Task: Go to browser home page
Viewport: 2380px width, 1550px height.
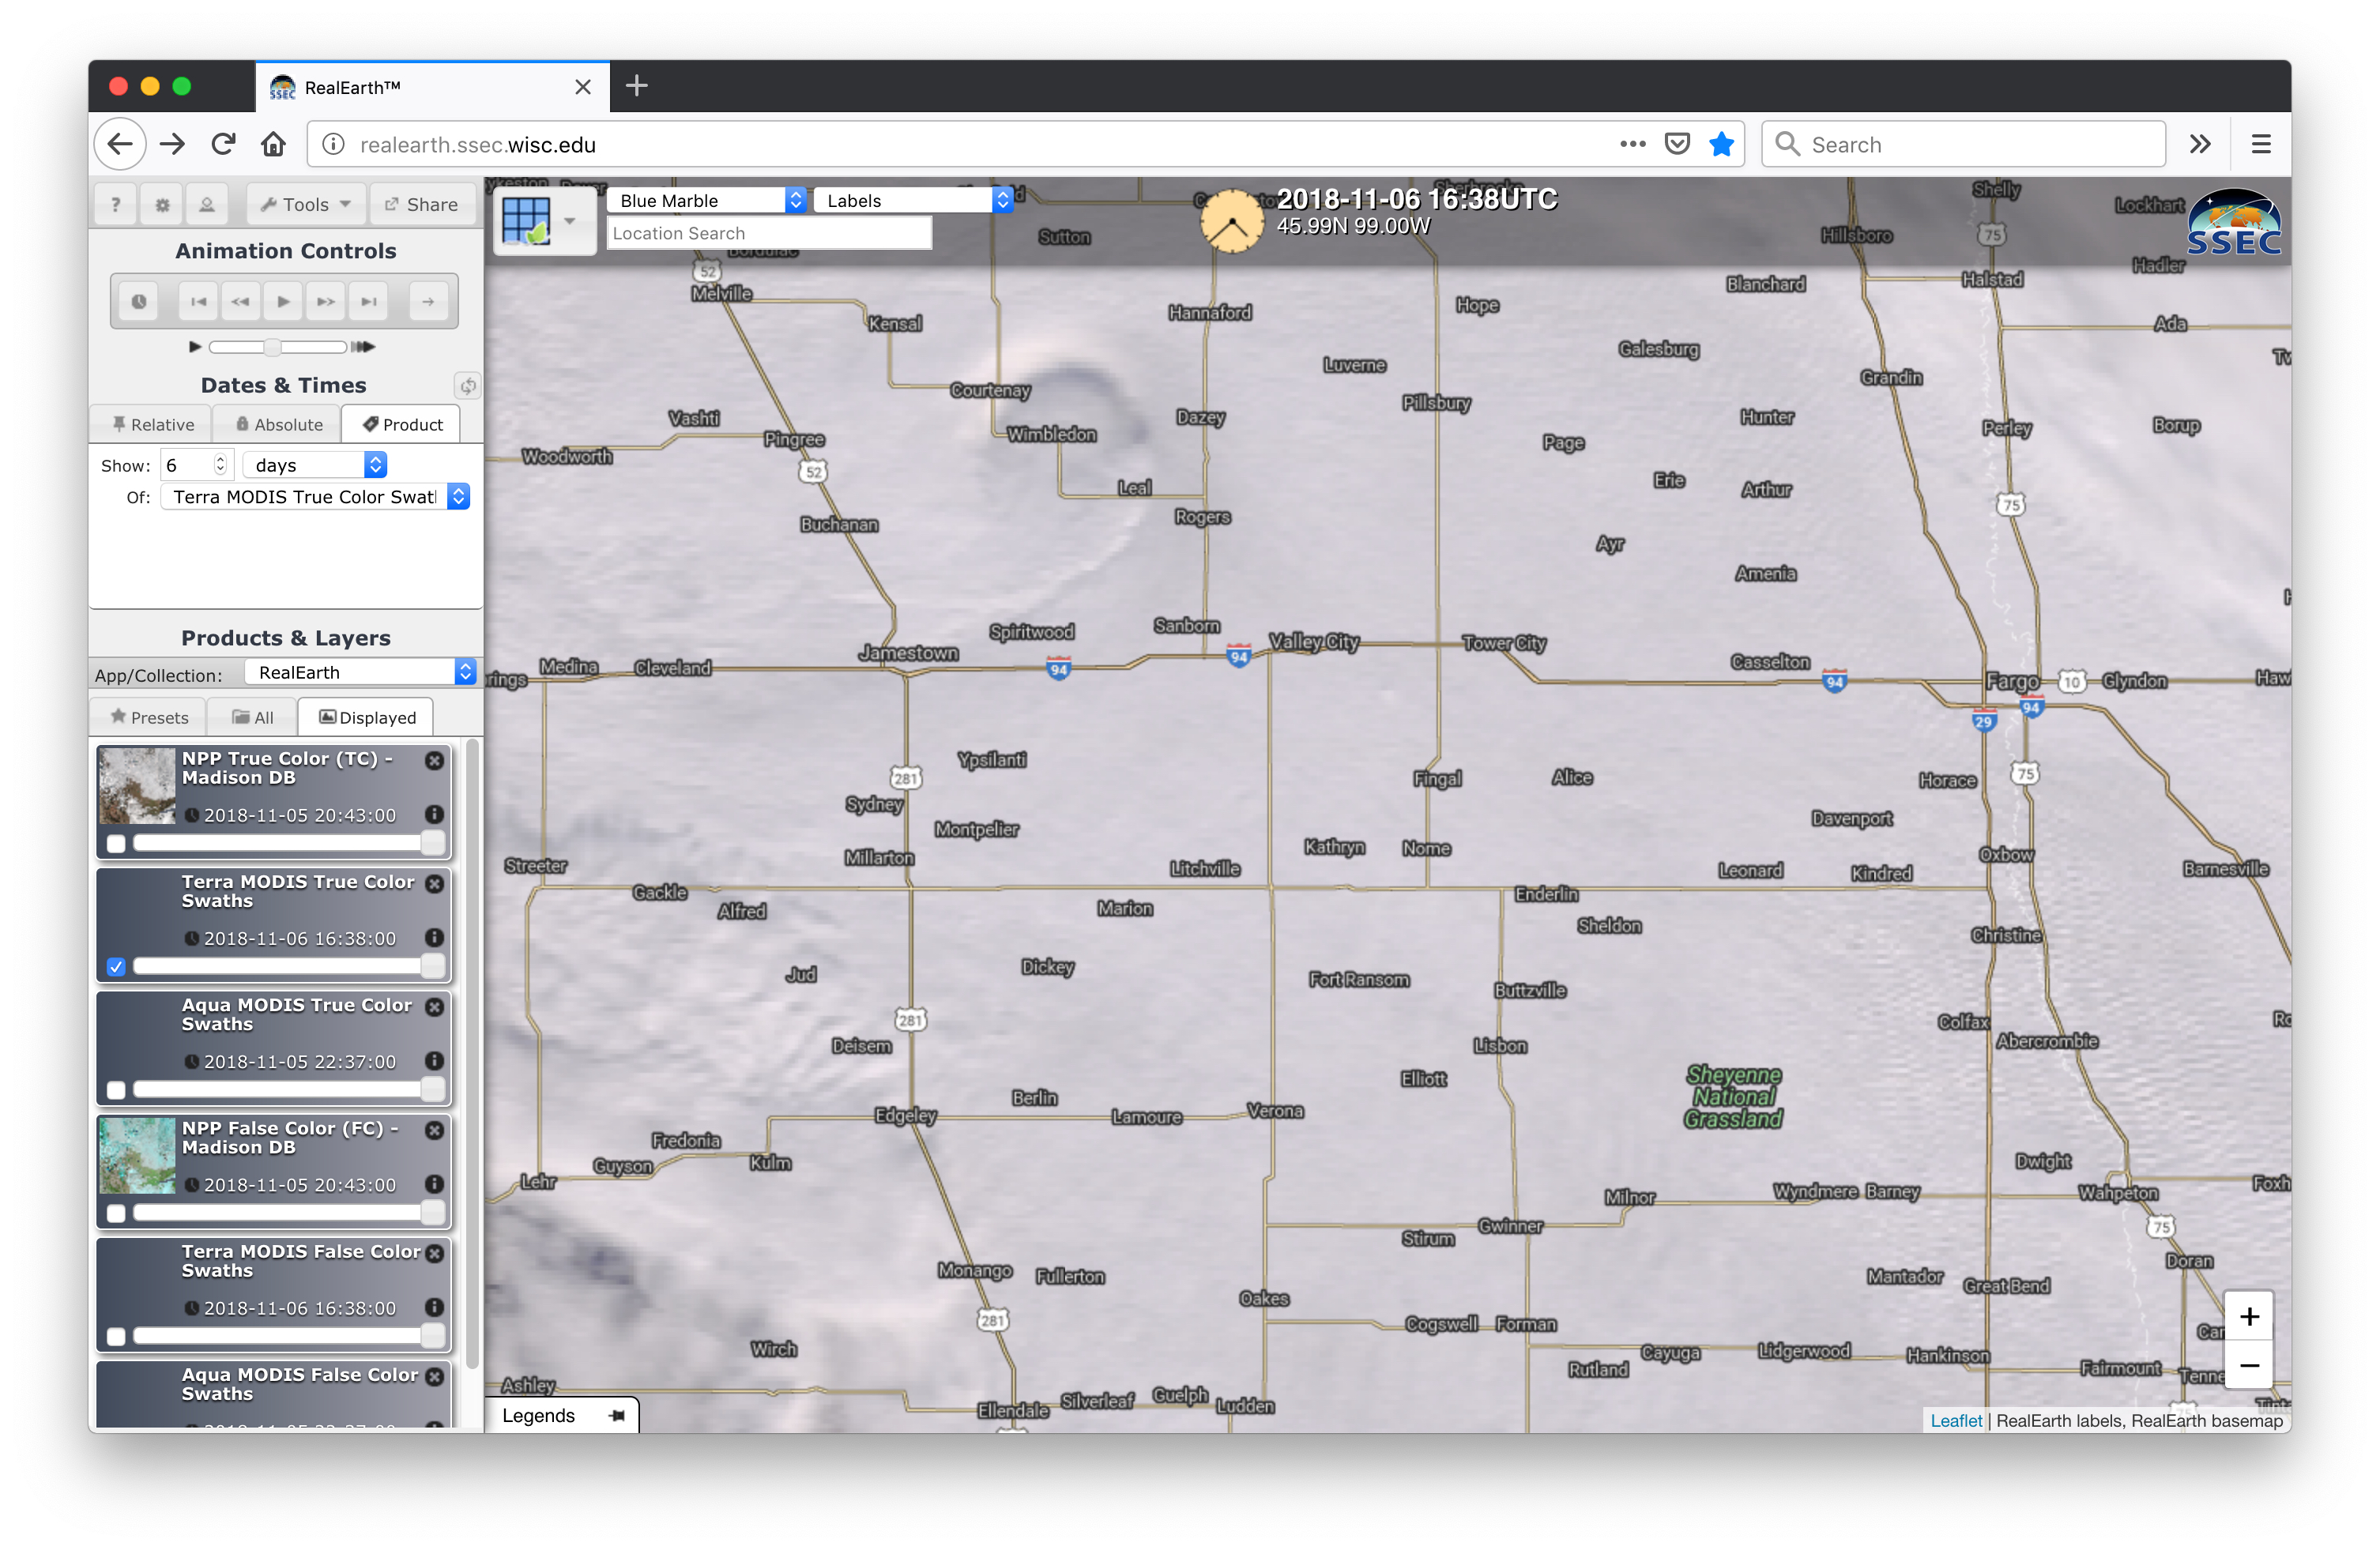Action: (x=273, y=144)
